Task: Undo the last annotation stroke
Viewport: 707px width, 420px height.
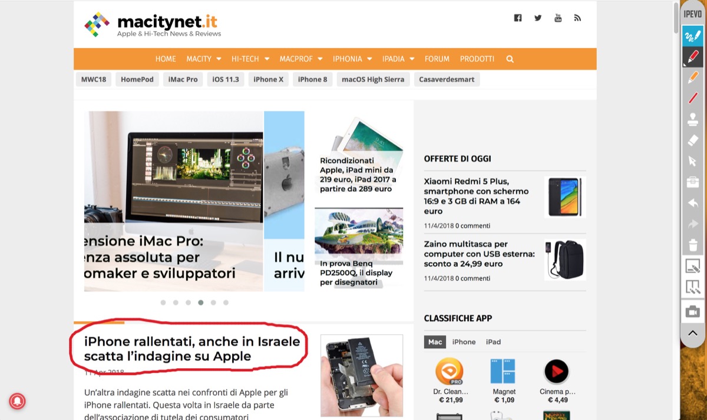Action: [x=693, y=203]
